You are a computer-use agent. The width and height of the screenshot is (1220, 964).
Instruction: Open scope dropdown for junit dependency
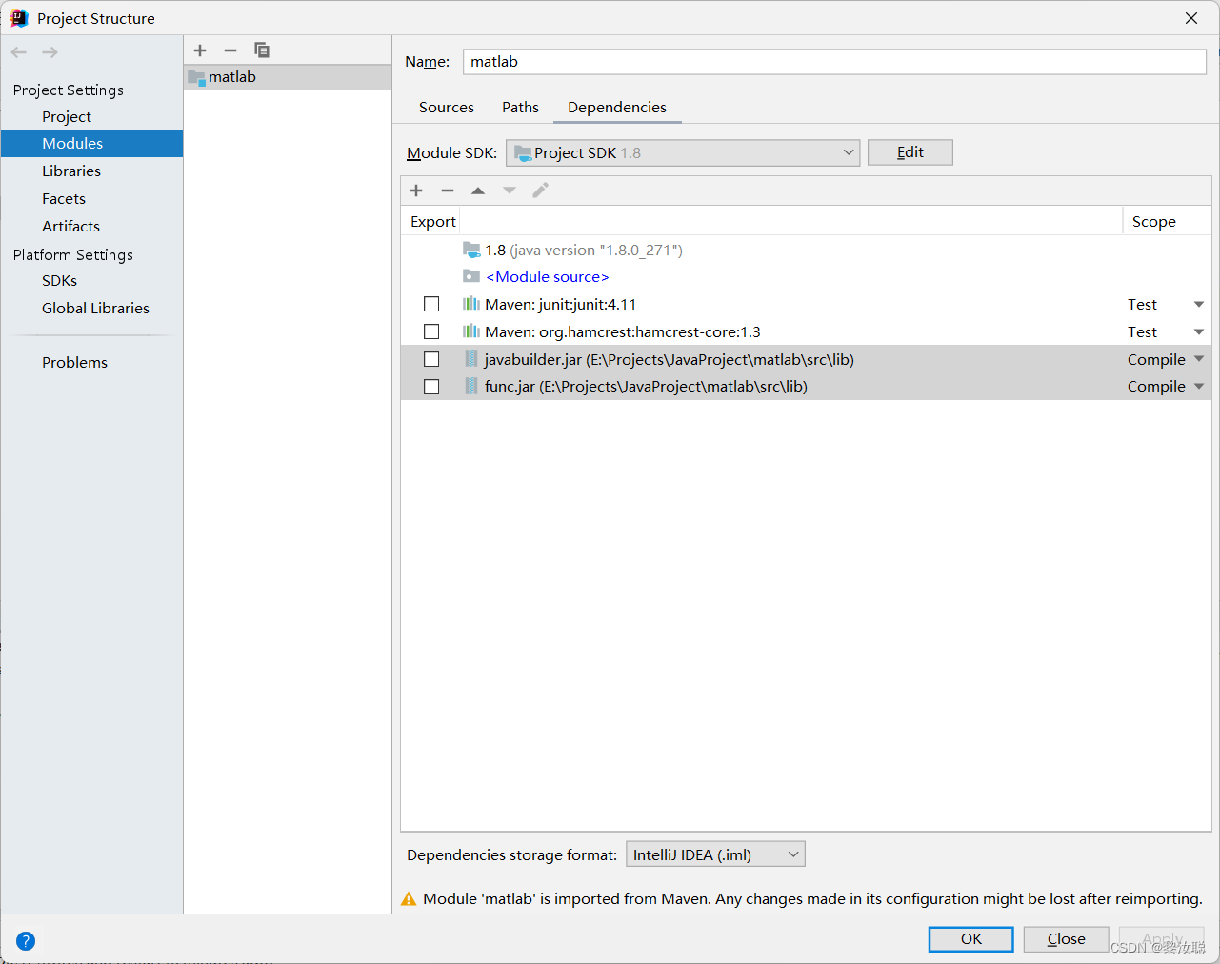1199,305
